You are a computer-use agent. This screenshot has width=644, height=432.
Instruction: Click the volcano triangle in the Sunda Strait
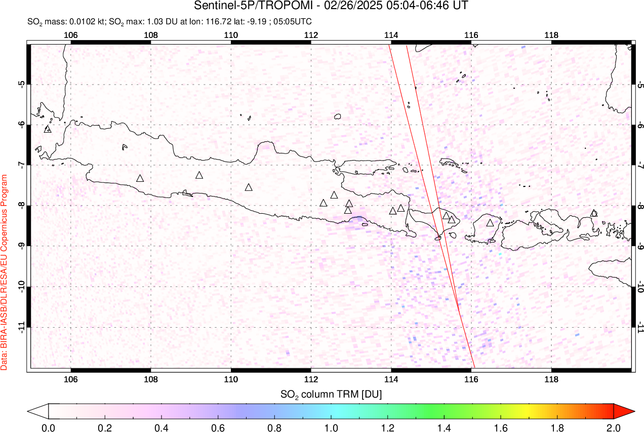click(x=48, y=129)
